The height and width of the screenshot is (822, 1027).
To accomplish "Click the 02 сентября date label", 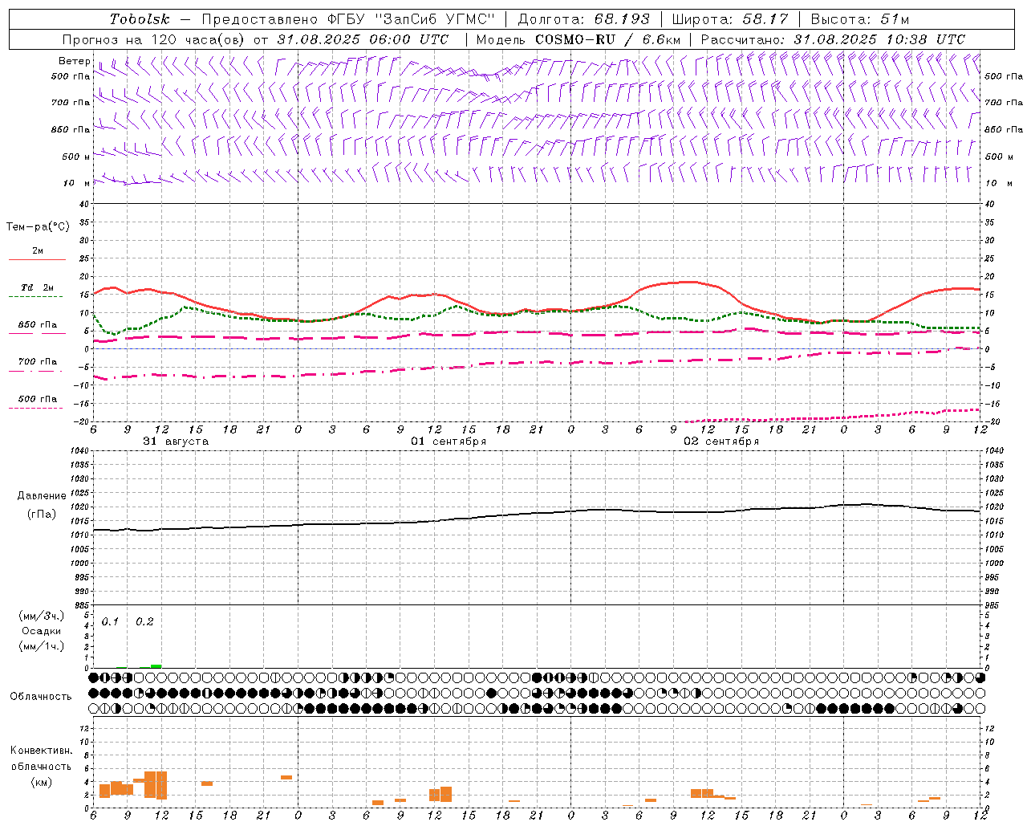I will click(x=721, y=442).
